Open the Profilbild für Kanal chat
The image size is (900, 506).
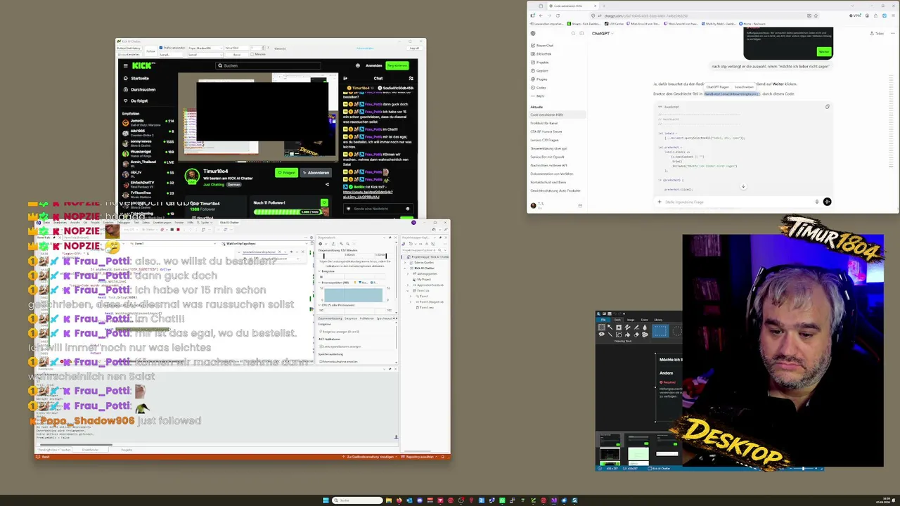pos(544,123)
